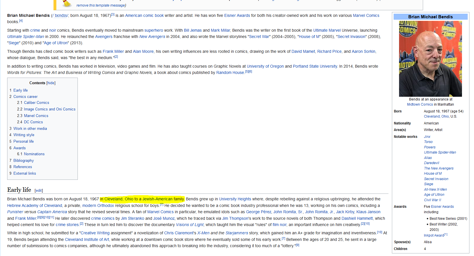Open Daredevil in Notable works
Image resolution: width=474 pixels, height=256 pixels.
click(x=431, y=163)
